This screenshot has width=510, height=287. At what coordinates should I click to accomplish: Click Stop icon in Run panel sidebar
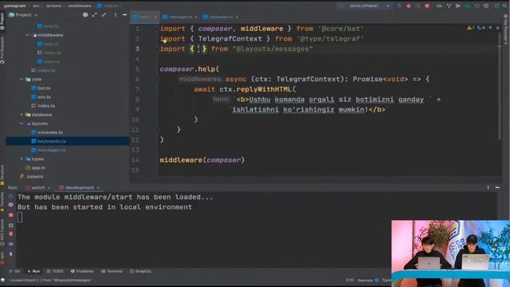click(x=10, y=215)
